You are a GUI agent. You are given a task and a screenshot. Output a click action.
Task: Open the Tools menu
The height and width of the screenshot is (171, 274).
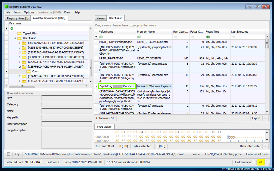pyautogui.click(x=17, y=12)
